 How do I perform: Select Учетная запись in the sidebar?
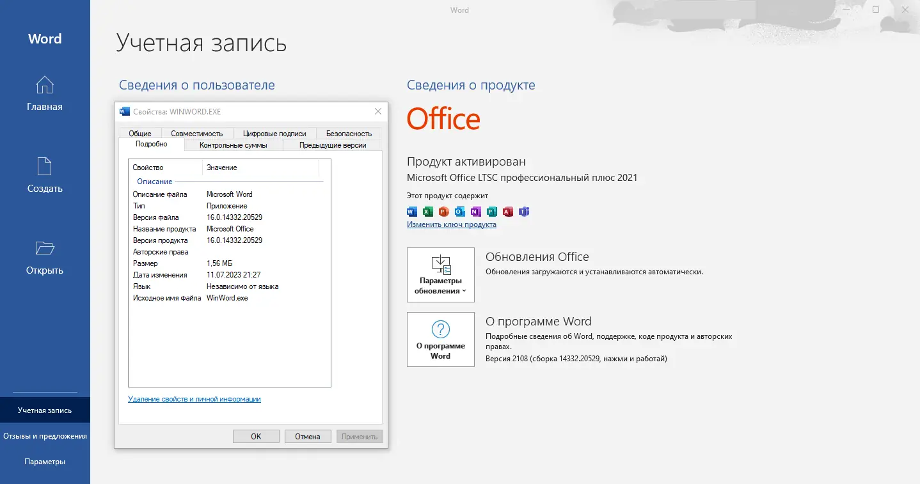point(45,410)
